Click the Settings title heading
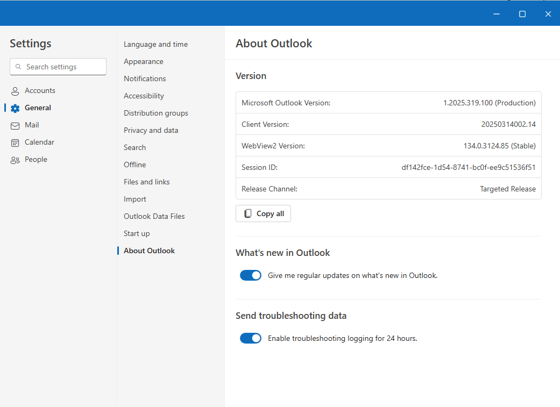 click(x=30, y=44)
